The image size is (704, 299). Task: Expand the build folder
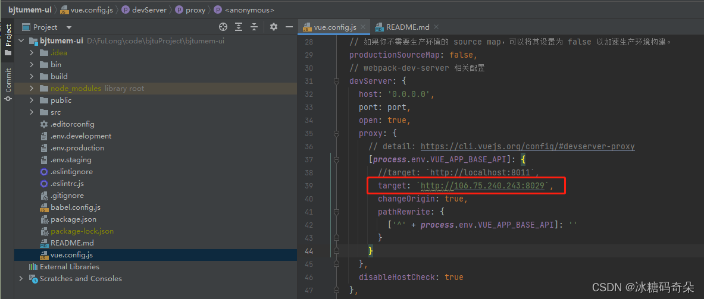point(32,77)
